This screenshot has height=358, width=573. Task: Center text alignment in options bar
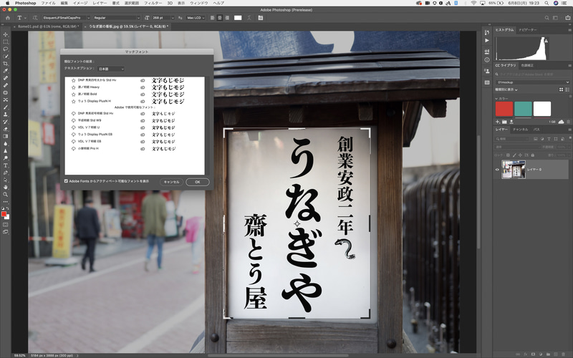(x=220, y=17)
